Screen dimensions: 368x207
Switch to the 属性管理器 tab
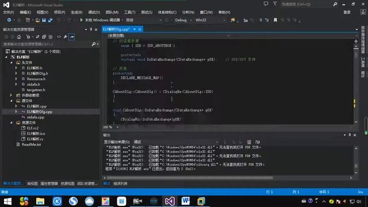pos(49,183)
